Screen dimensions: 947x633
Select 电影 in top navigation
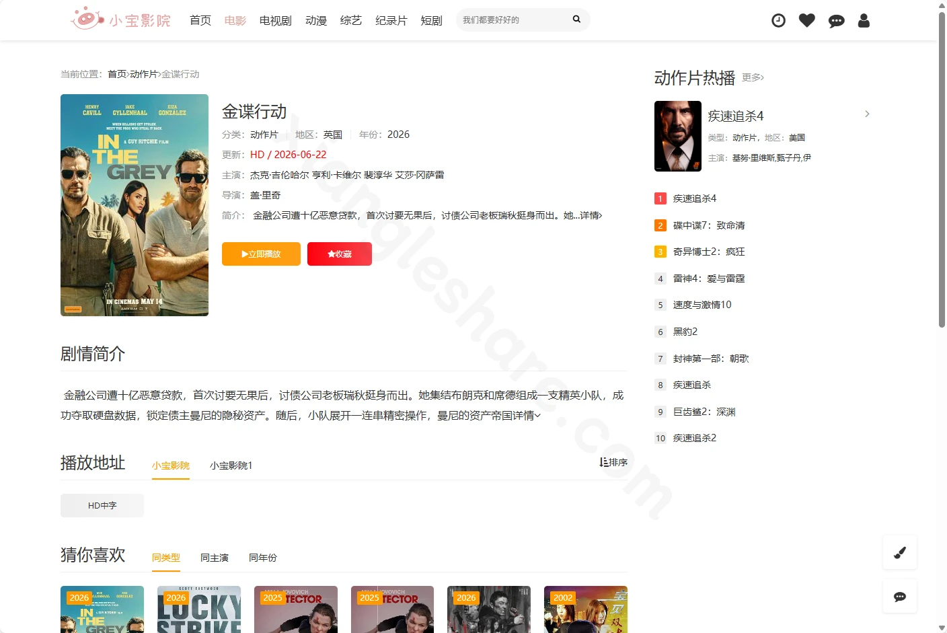coord(235,20)
